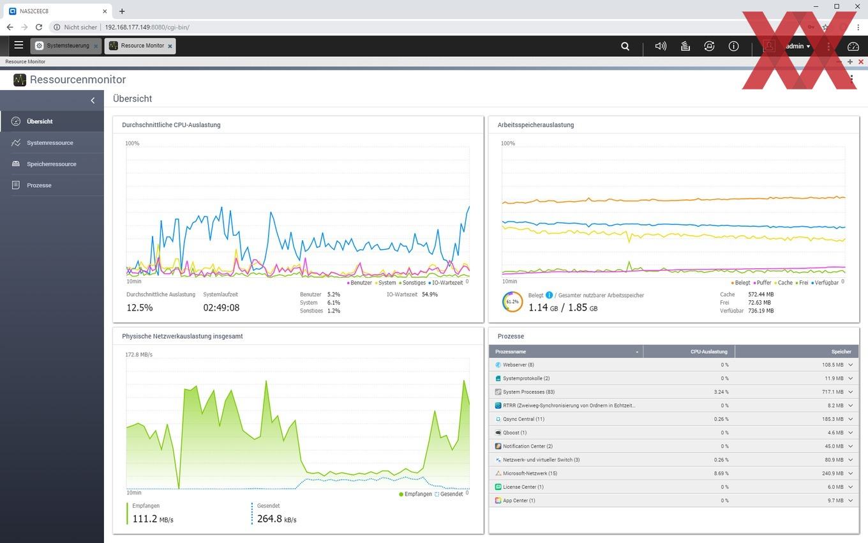
Task: Select the NAS2CEEC8 browser tab
Action: (x=57, y=11)
